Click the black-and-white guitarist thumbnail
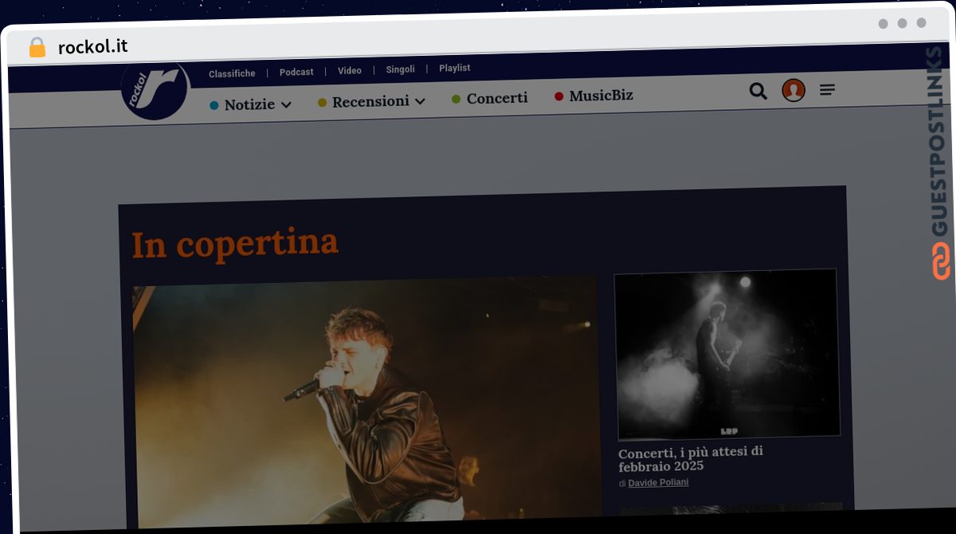Viewport: 956px width, 534px height. (x=727, y=354)
